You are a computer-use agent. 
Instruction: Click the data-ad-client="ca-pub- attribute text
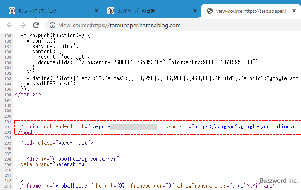(77, 127)
